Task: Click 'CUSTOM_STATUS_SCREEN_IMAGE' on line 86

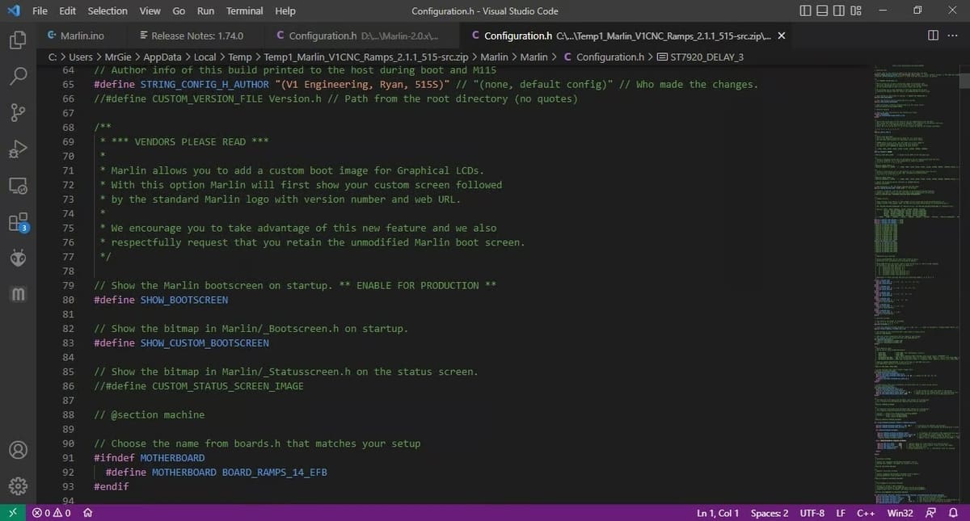Action: 228,386
